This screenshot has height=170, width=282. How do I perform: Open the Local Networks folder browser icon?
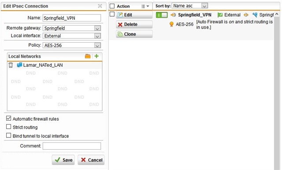88,56
